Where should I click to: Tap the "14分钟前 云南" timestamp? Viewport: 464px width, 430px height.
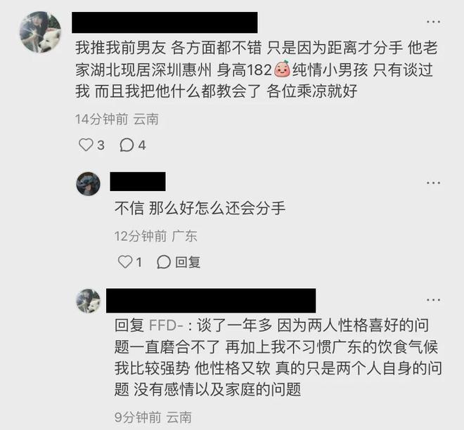(x=117, y=119)
